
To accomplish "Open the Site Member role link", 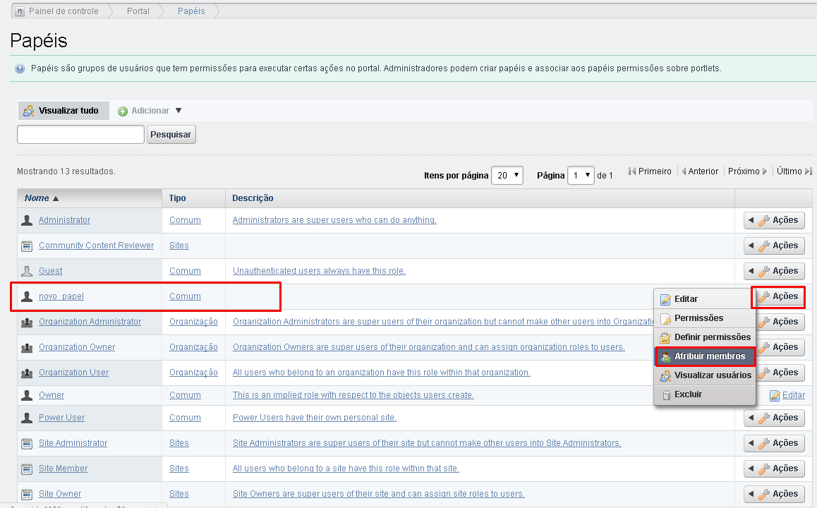I will (63, 468).
